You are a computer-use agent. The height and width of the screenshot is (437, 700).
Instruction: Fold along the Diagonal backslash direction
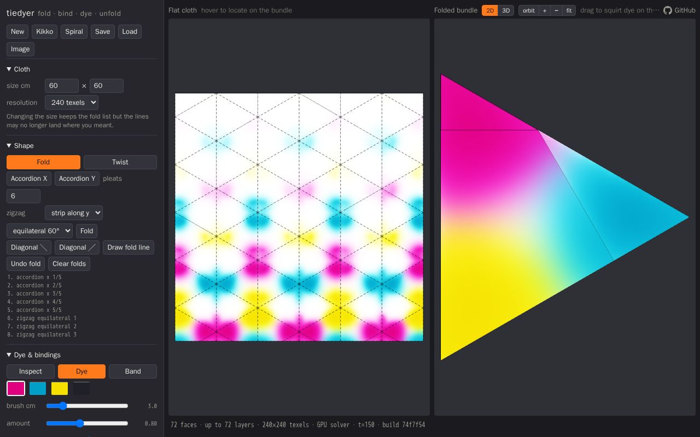click(29, 247)
